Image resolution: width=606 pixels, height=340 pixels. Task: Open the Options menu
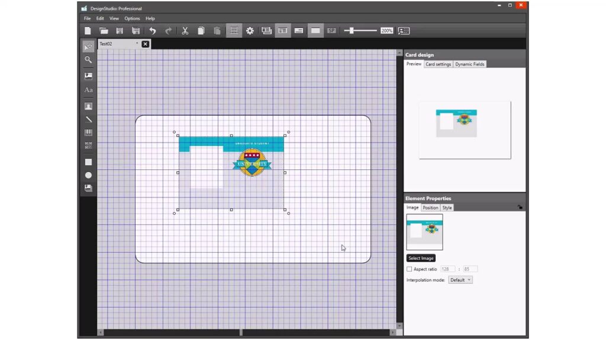pyautogui.click(x=132, y=18)
